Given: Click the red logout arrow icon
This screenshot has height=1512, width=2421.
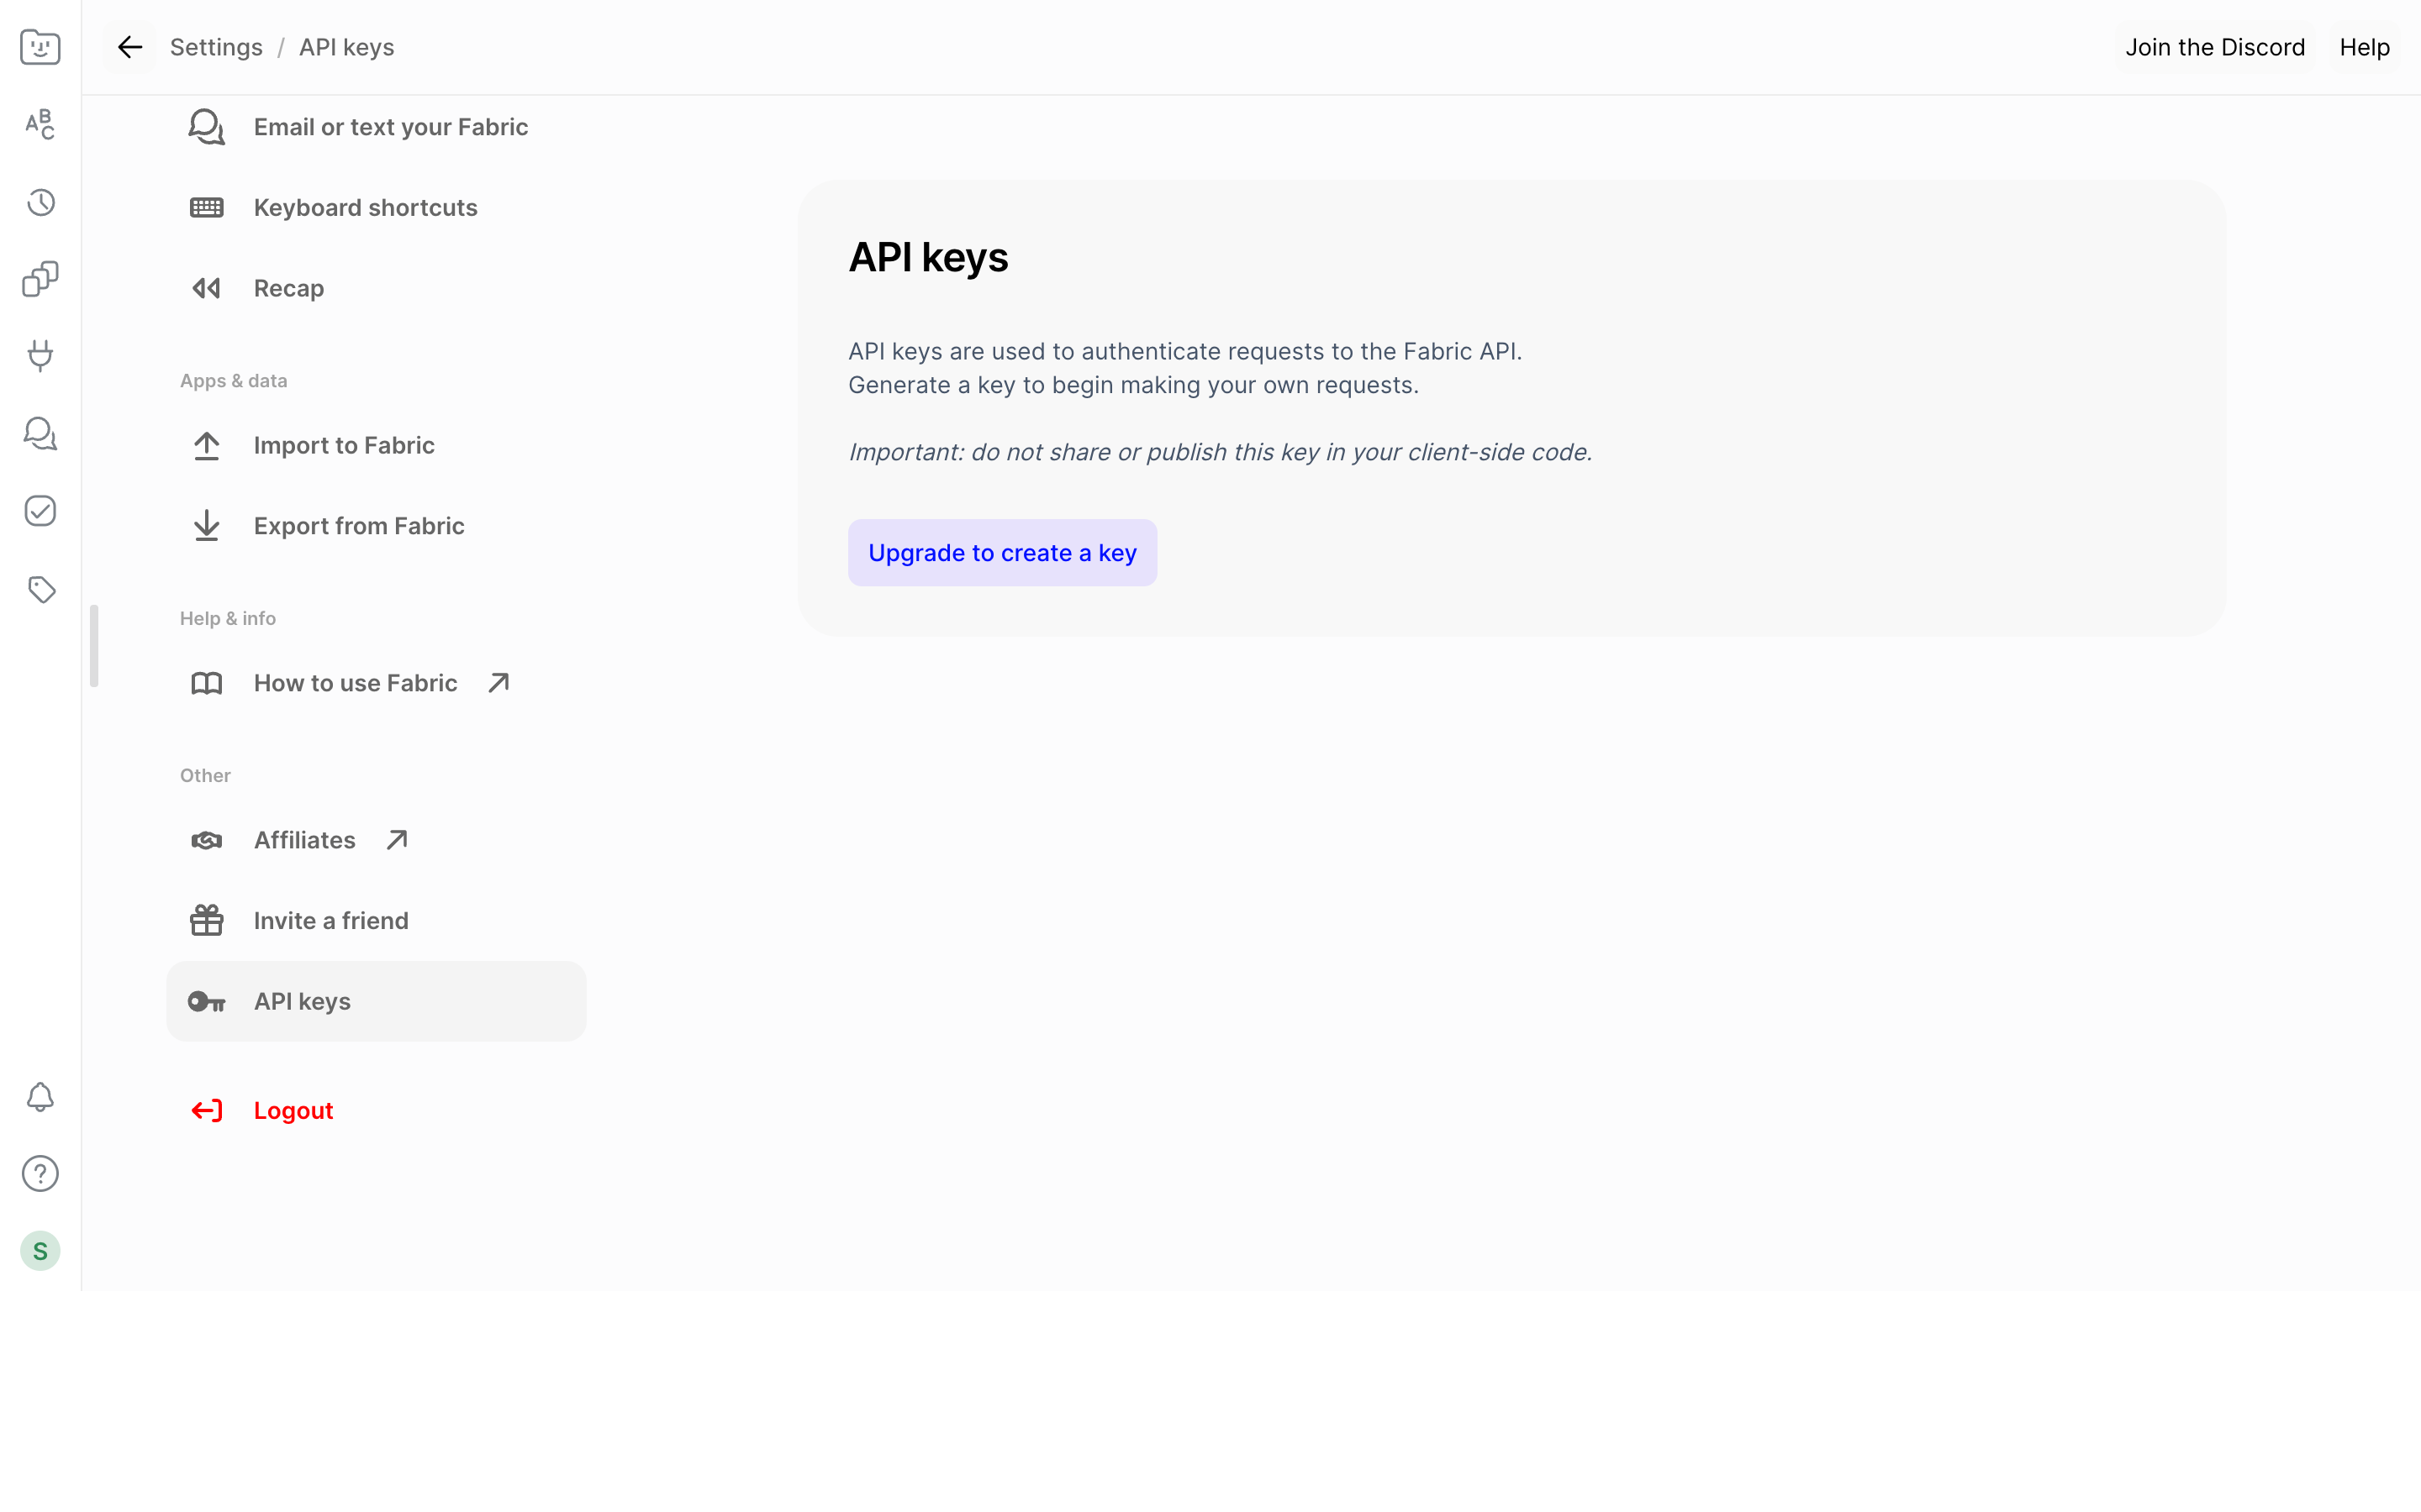Looking at the screenshot, I should tap(207, 1111).
